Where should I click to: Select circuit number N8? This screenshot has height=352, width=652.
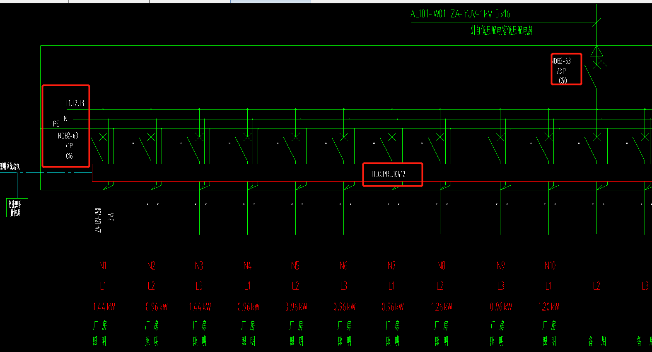click(441, 266)
